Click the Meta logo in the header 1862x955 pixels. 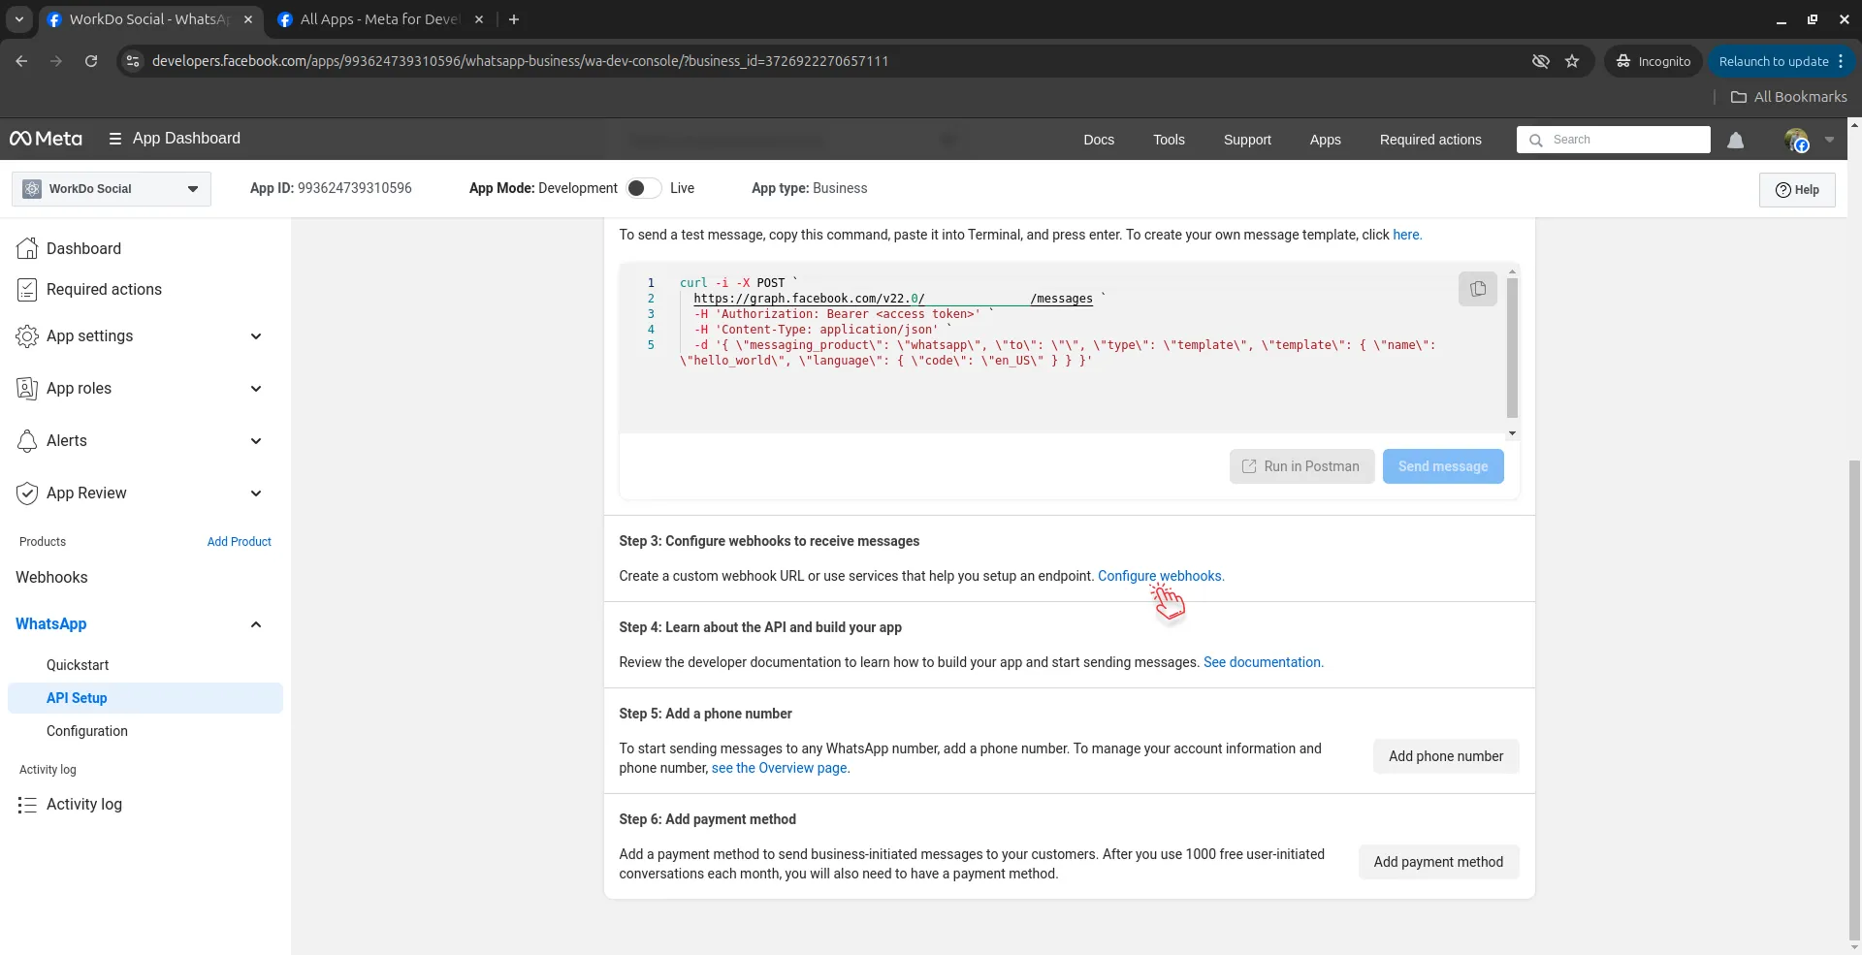click(x=46, y=139)
